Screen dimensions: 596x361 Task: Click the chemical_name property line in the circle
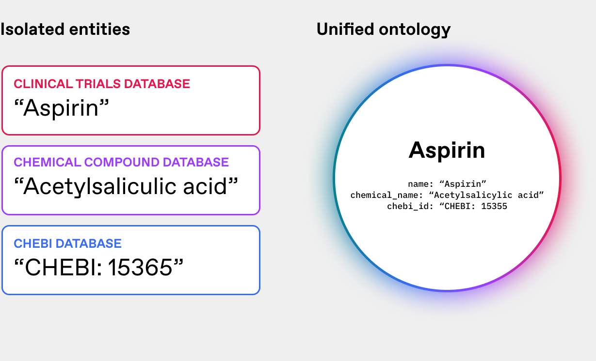(x=447, y=195)
